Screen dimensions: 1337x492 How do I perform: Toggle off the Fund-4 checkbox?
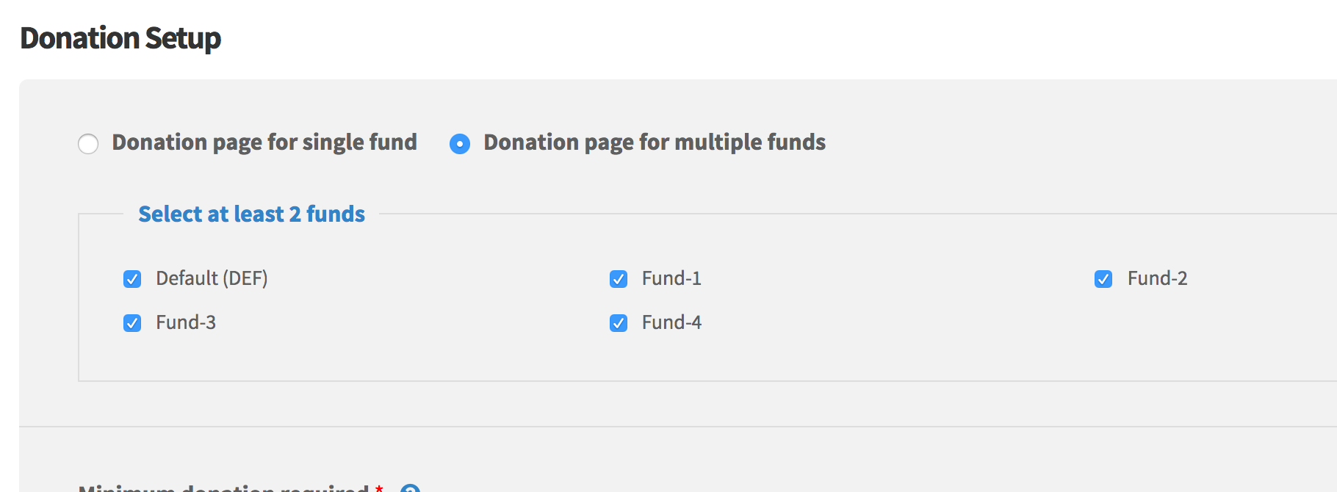click(619, 323)
